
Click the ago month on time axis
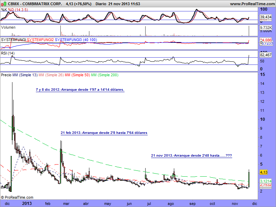(171, 204)
